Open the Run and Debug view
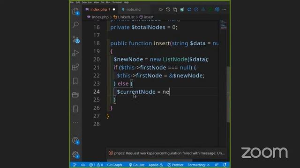 point(75,53)
